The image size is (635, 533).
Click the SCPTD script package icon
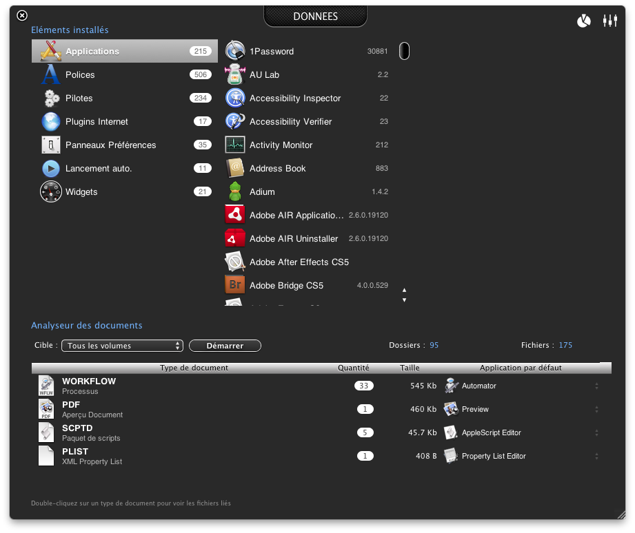click(46, 432)
